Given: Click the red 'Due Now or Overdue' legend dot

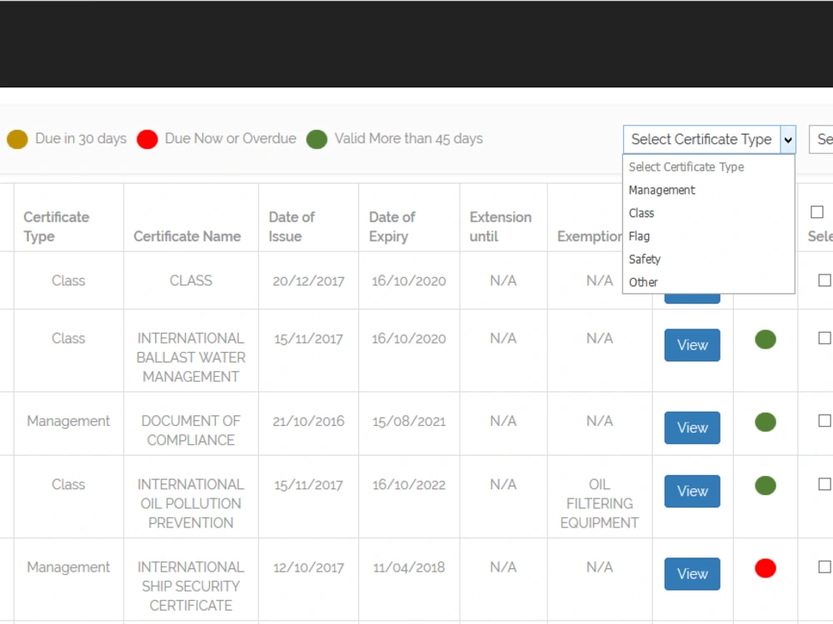Looking at the screenshot, I should coord(147,140).
